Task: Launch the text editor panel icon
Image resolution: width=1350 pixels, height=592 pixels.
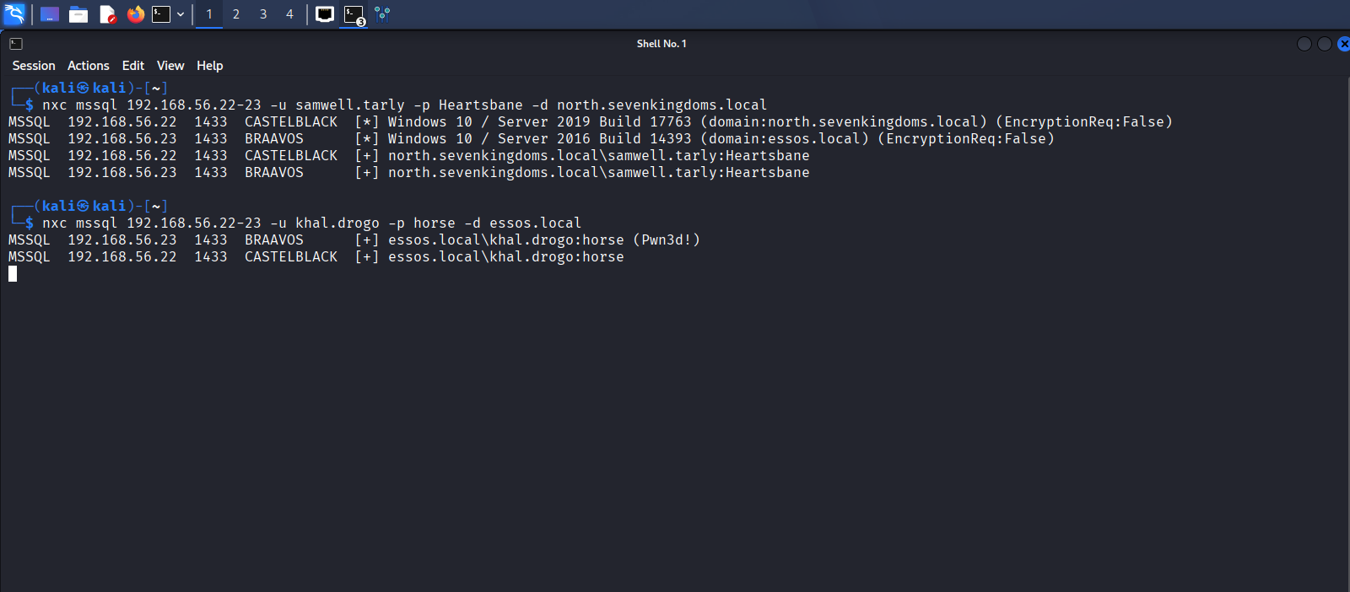Action: [x=107, y=14]
